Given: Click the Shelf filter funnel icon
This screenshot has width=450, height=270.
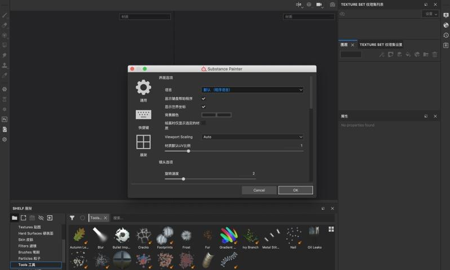Looking at the screenshot, I should 72,218.
